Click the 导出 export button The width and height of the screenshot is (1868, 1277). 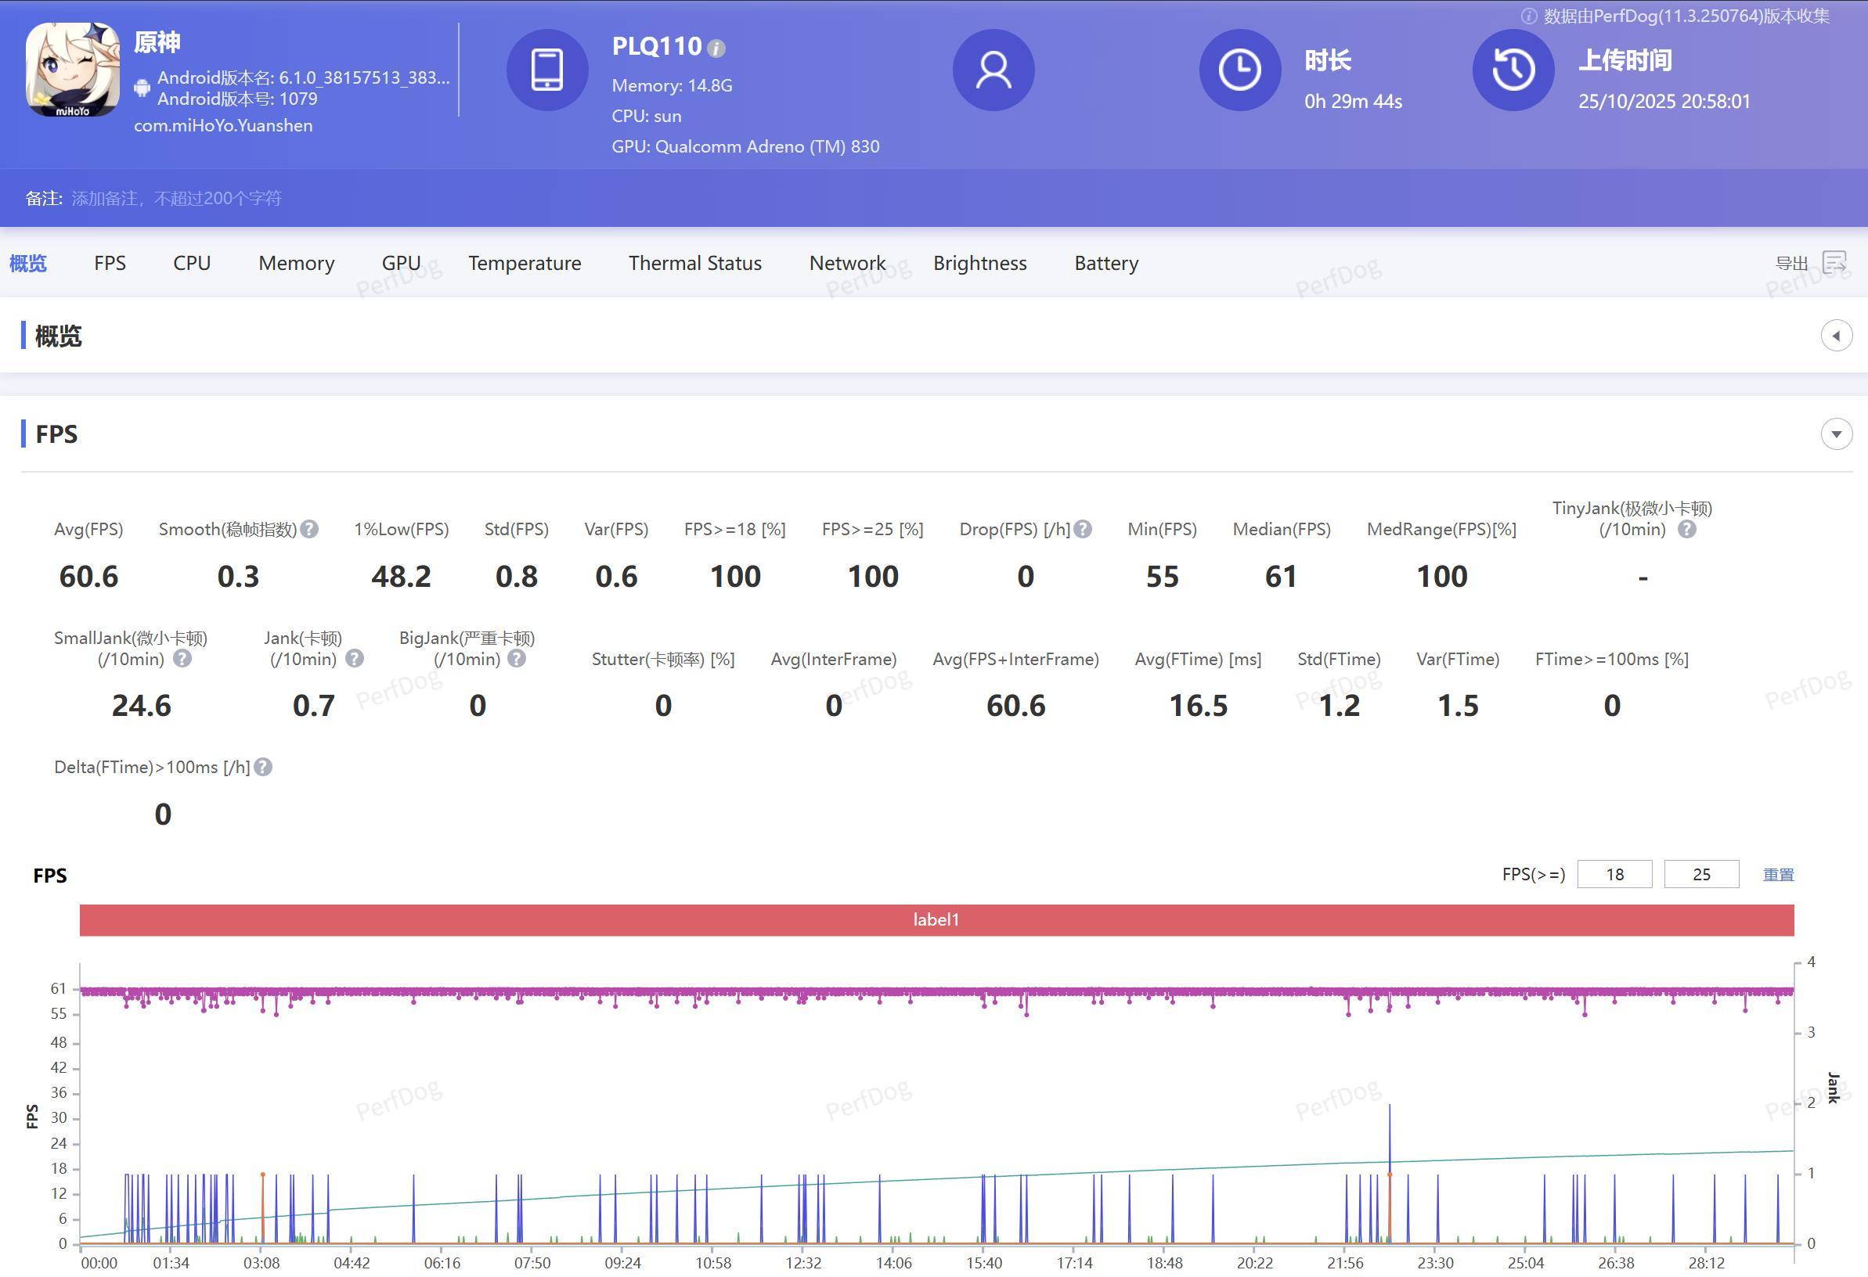coord(1790,264)
